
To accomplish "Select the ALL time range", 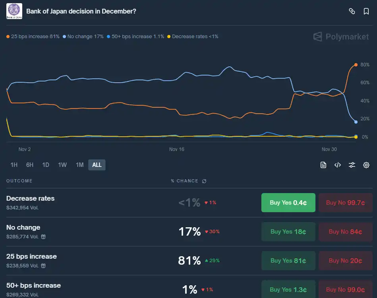I will point(97,165).
